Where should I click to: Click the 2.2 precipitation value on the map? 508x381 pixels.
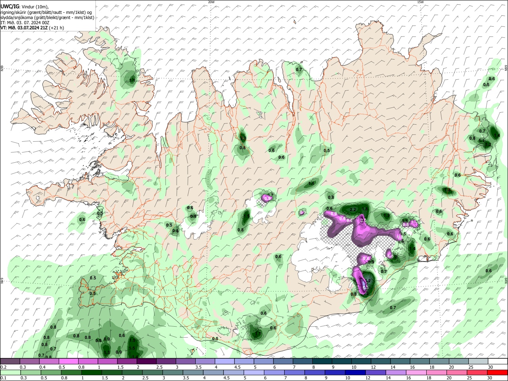point(353,210)
